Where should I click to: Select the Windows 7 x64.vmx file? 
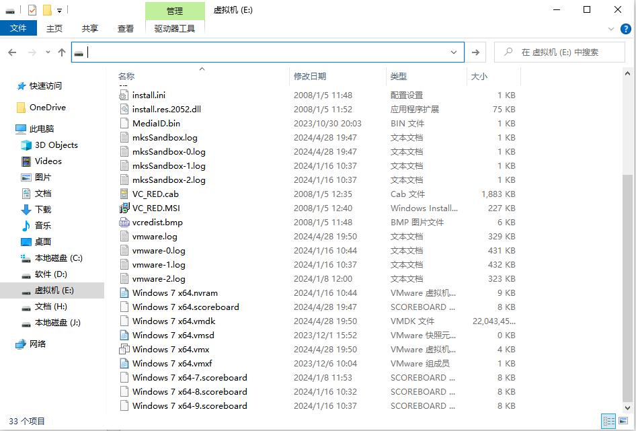171,349
